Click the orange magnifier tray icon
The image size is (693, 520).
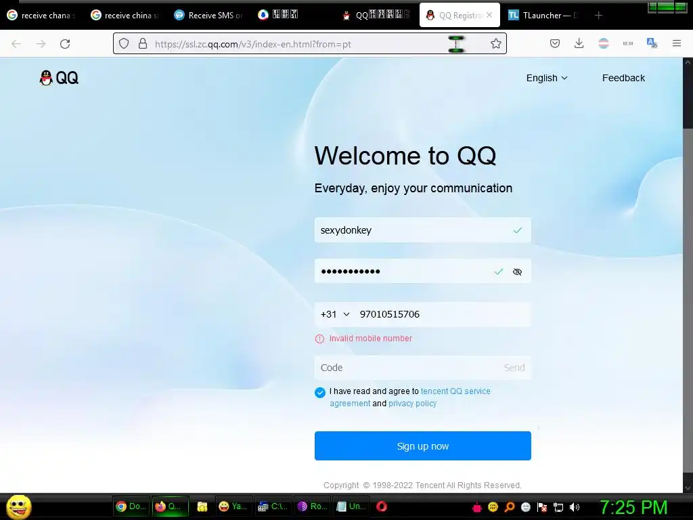tap(509, 507)
